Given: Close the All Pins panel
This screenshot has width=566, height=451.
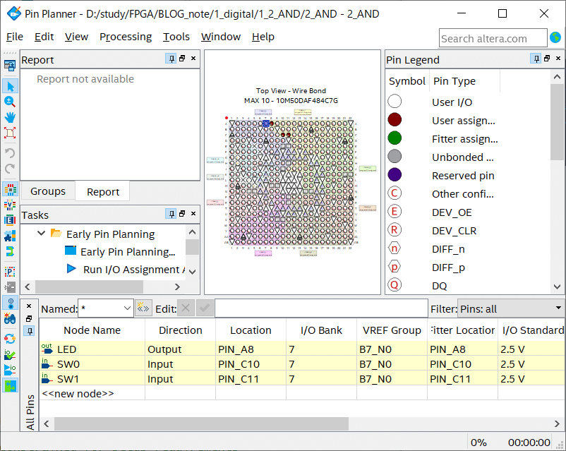Looking at the screenshot, I should pos(29,306).
